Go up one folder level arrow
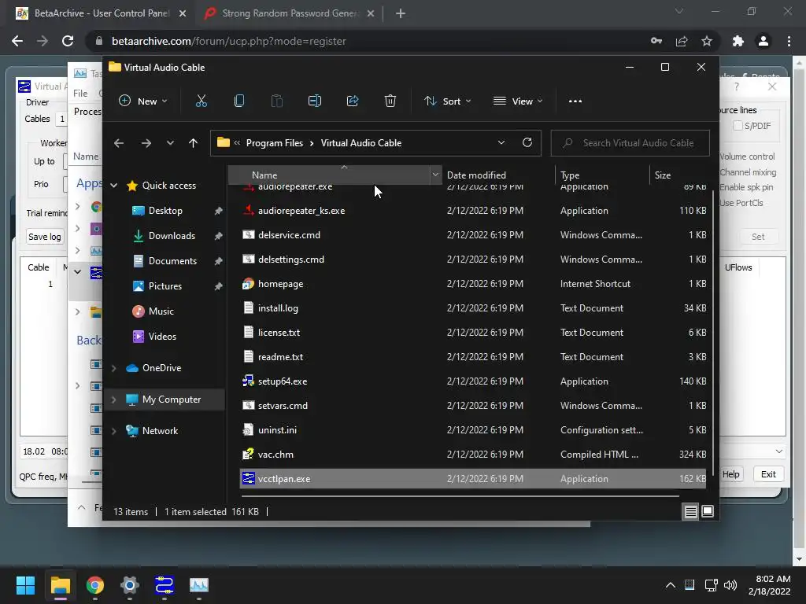806x604 pixels. click(193, 143)
